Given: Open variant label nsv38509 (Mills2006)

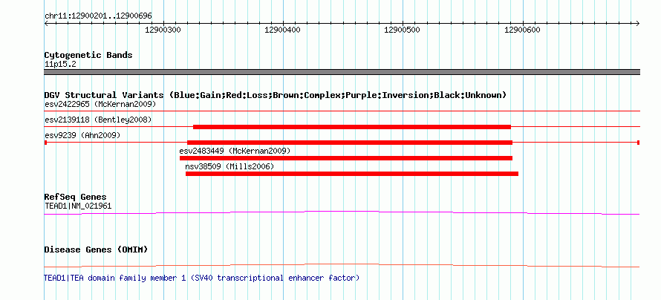Looking at the screenshot, I should (x=229, y=166).
